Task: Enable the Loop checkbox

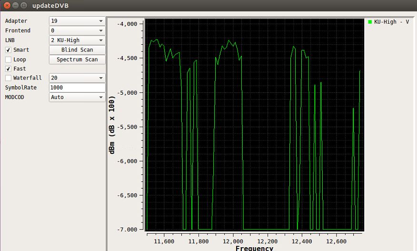Action: click(x=8, y=60)
